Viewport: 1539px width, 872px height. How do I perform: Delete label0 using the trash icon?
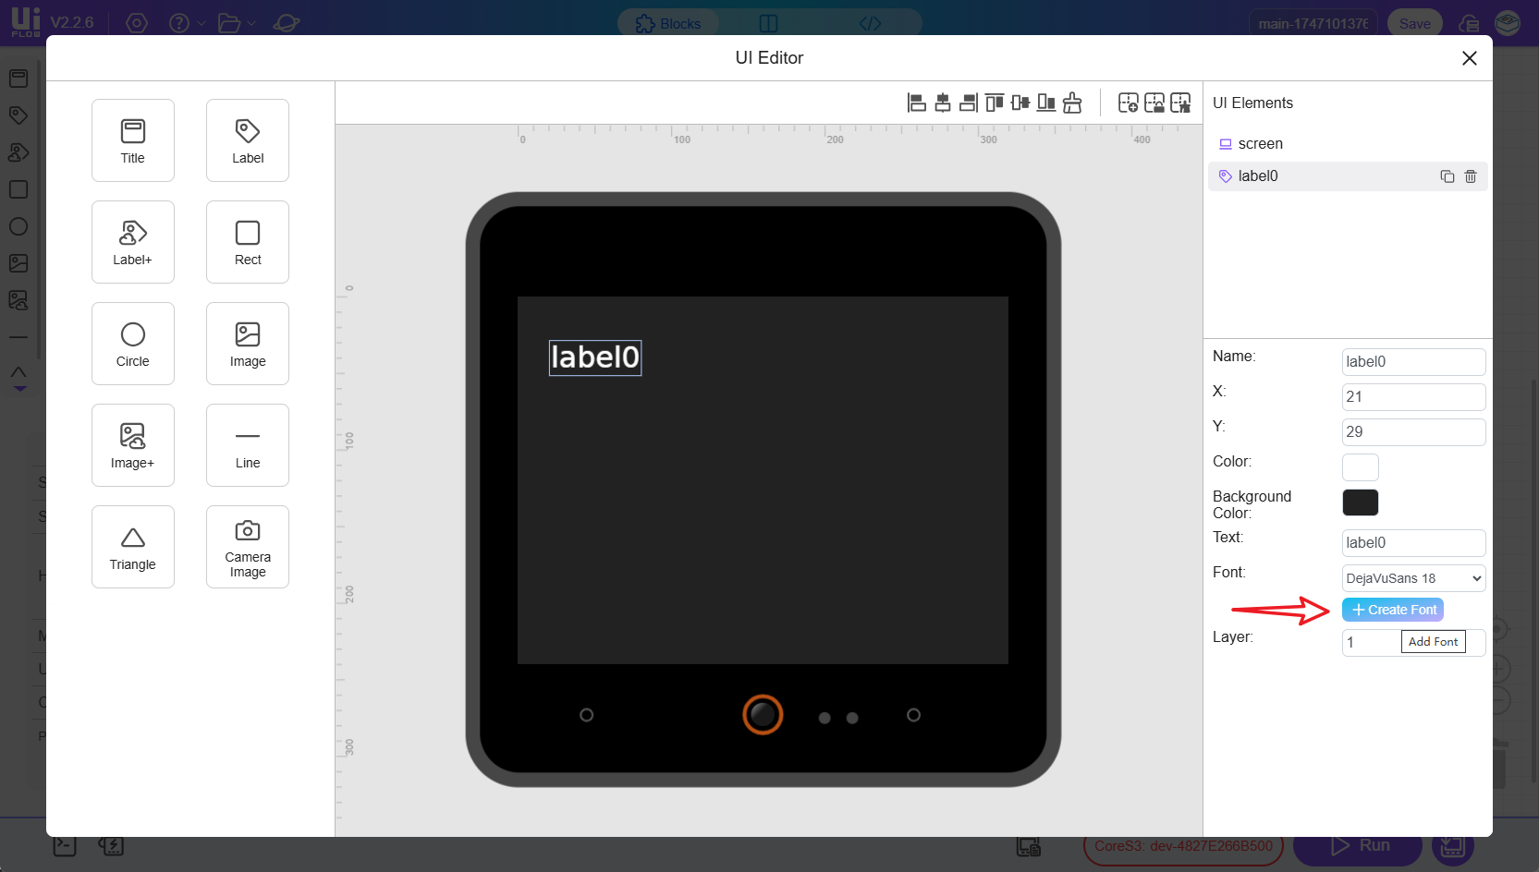point(1471,176)
